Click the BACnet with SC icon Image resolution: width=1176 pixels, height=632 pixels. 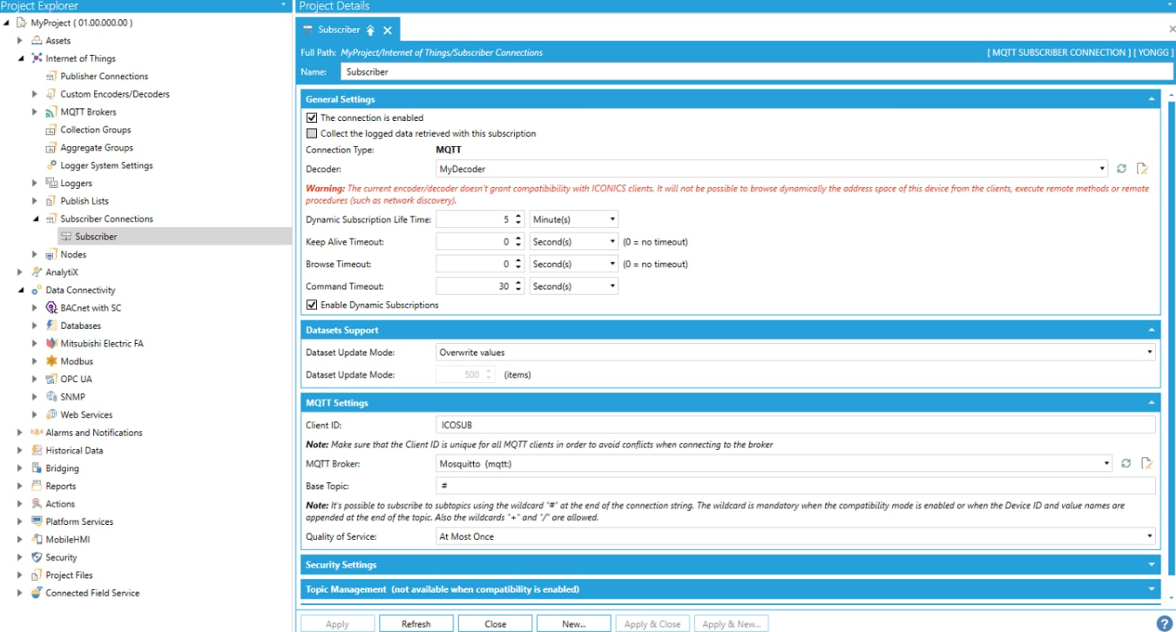tap(51, 308)
